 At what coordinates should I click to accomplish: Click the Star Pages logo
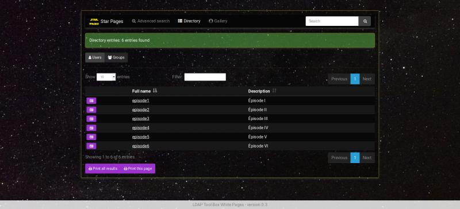(x=94, y=21)
